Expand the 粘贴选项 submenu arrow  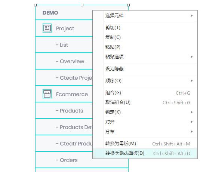(192, 57)
